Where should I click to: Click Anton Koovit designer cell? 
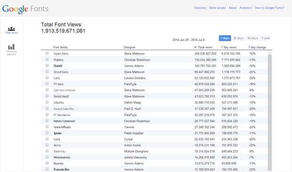132,145
